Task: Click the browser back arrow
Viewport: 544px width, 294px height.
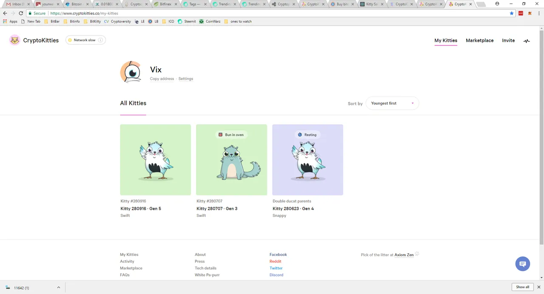Action: [x=5, y=13]
